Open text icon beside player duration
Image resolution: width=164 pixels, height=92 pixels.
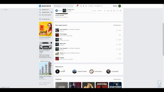click(x=93, y=11)
